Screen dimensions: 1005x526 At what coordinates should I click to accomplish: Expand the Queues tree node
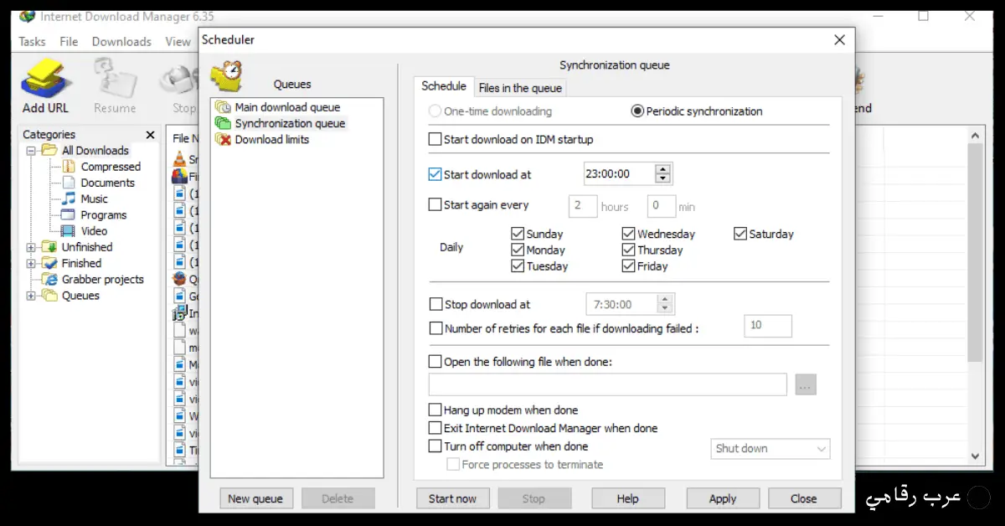click(x=32, y=296)
